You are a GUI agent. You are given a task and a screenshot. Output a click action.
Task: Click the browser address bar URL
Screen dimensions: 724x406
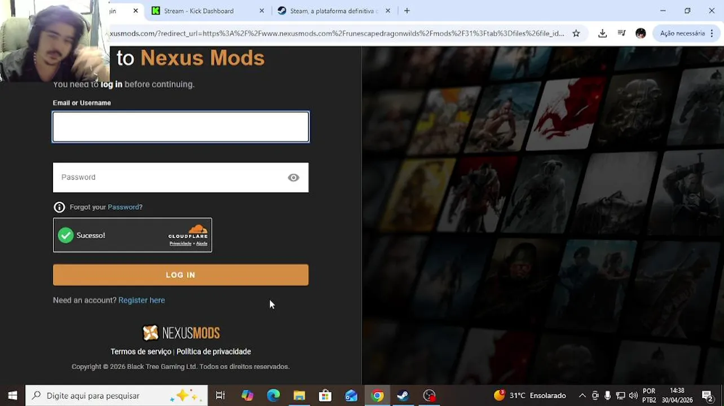pos(337,33)
